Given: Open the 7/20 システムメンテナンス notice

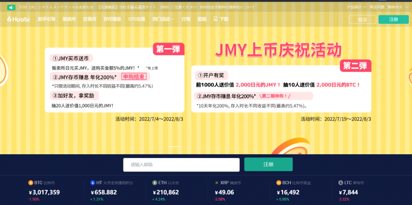Looking at the screenshot, I should click(56, 7).
